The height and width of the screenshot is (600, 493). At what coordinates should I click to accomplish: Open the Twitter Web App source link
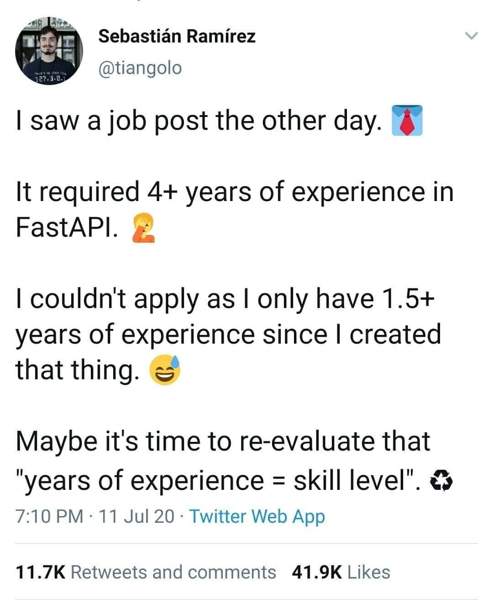point(257,516)
